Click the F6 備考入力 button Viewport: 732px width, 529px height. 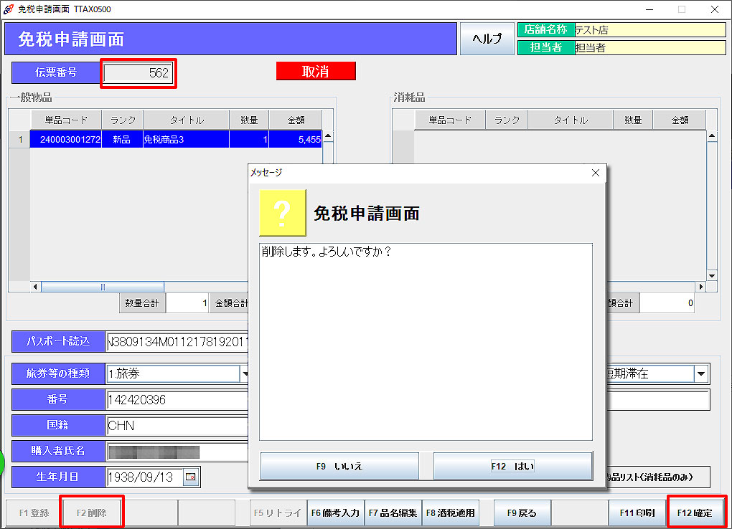(x=336, y=513)
